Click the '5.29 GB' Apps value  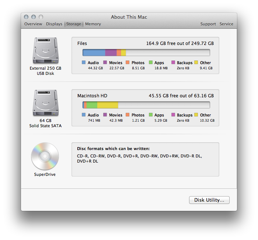click(161, 121)
